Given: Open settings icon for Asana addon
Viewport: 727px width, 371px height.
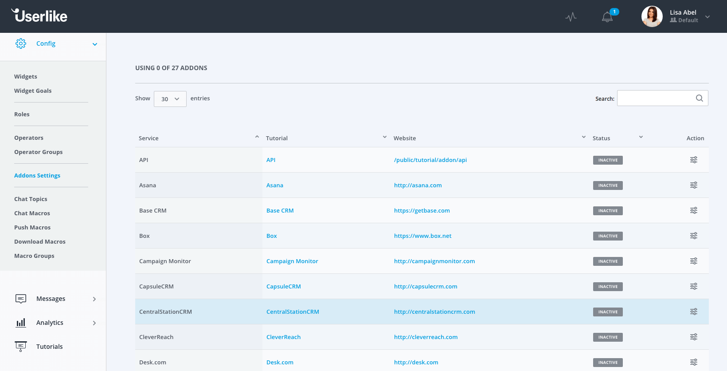Looking at the screenshot, I should 694,185.
